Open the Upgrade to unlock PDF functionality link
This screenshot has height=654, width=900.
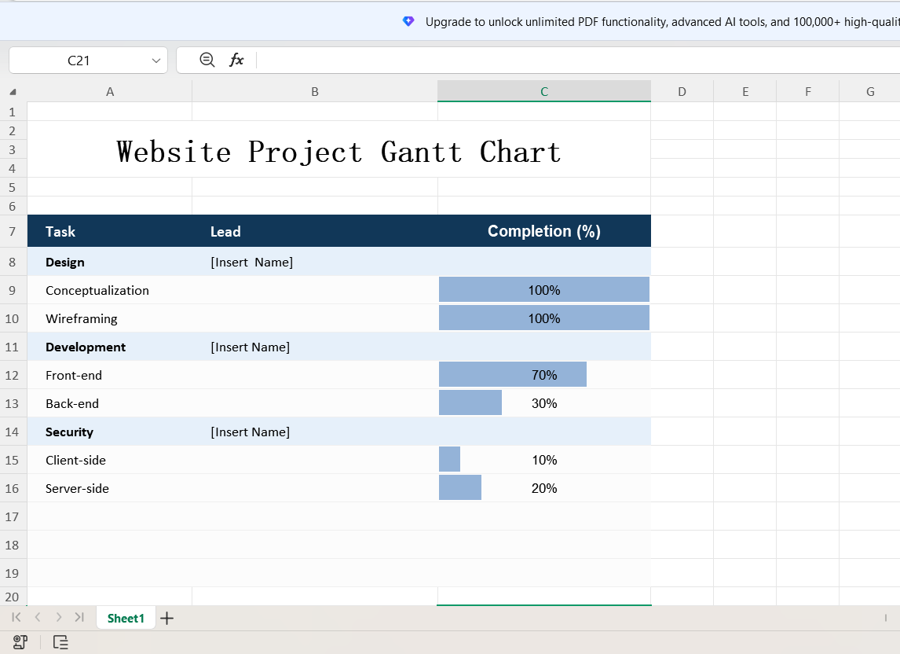point(662,22)
